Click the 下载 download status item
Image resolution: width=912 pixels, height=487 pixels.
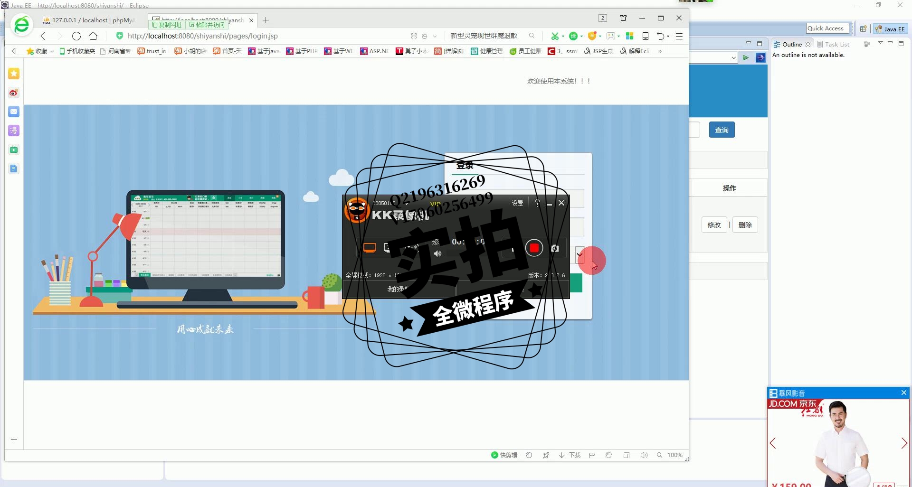pos(570,455)
